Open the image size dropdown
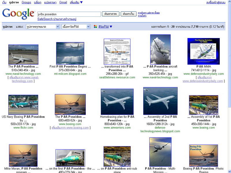 pyautogui.click(x=43, y=27)
